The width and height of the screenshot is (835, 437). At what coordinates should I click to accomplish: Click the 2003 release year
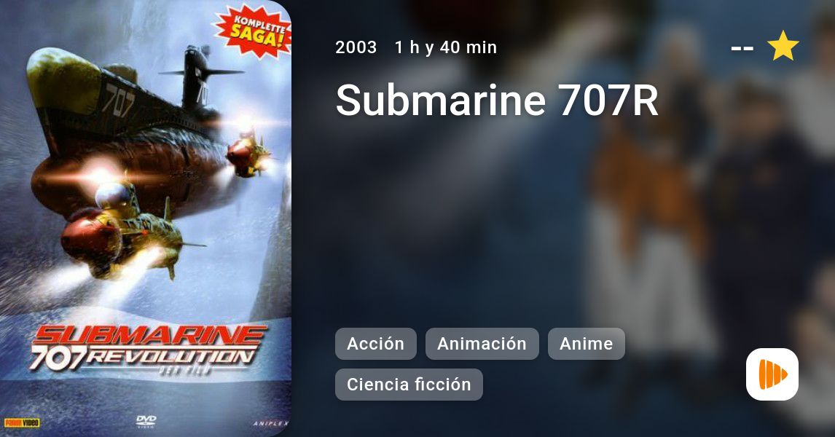[x=356, y=47]
